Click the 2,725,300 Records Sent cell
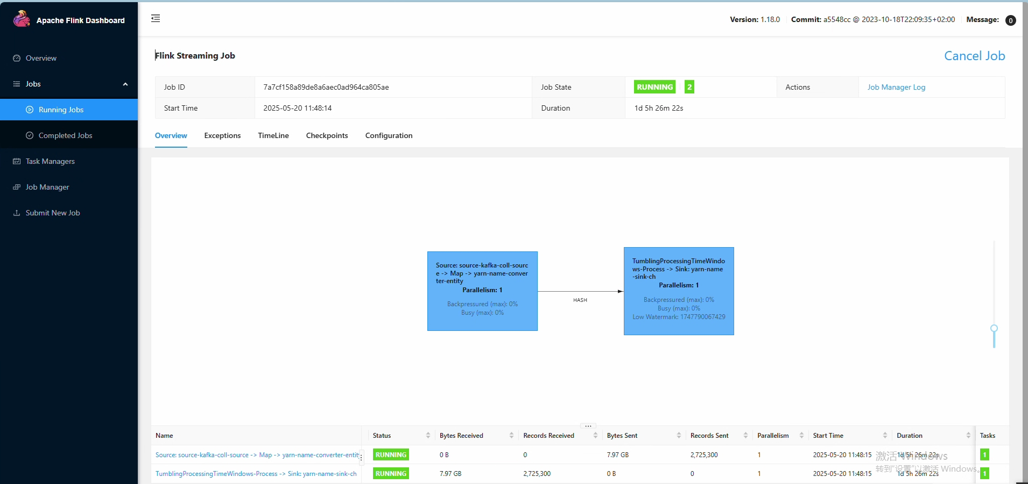This screenshot has width=1028, height=484. [x=704, y=455]
